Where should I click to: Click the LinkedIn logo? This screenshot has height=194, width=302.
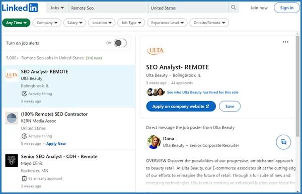[20, 8]
